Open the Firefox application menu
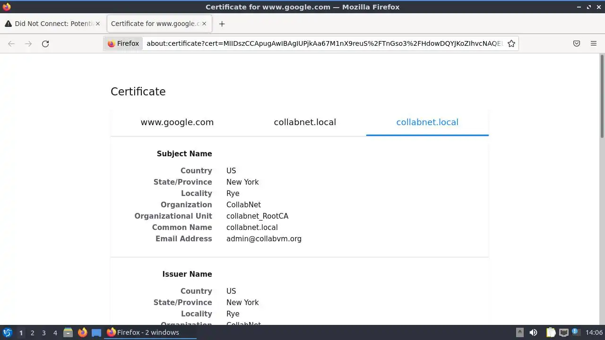 pos(594,43)
